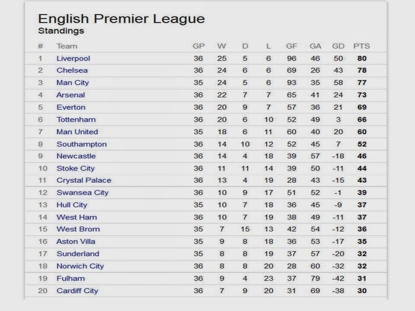Click the Stoke City link

pyautogui.click(x=75, y=168)
